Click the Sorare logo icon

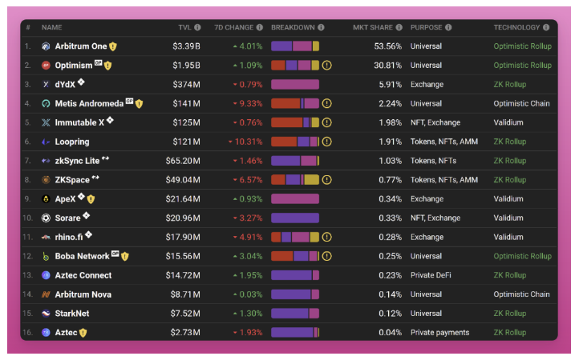pyautogui.click(x=46, y=218)
